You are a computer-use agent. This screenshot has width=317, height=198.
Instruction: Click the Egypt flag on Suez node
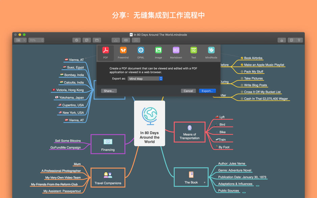[x=64, y=67]
